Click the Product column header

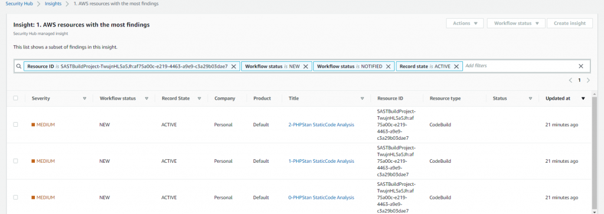[262, 98]
